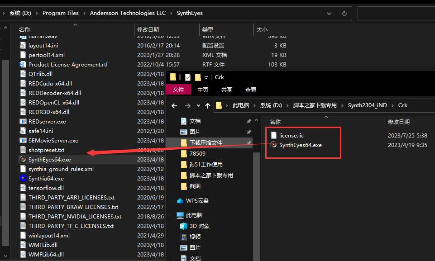The width and height of the screenshot is (435, 261).
Task: Click the SynthEyes64.exe icon in Crk window
Action: pyautogui.click(x=274, y=145)
